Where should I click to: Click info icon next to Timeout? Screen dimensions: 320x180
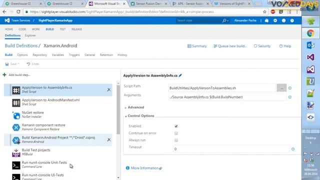pyautogui.click(x=293, y=149)
